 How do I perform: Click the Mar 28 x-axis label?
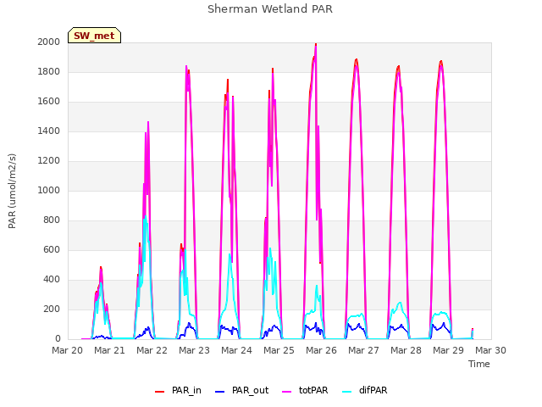click(406, 350)
